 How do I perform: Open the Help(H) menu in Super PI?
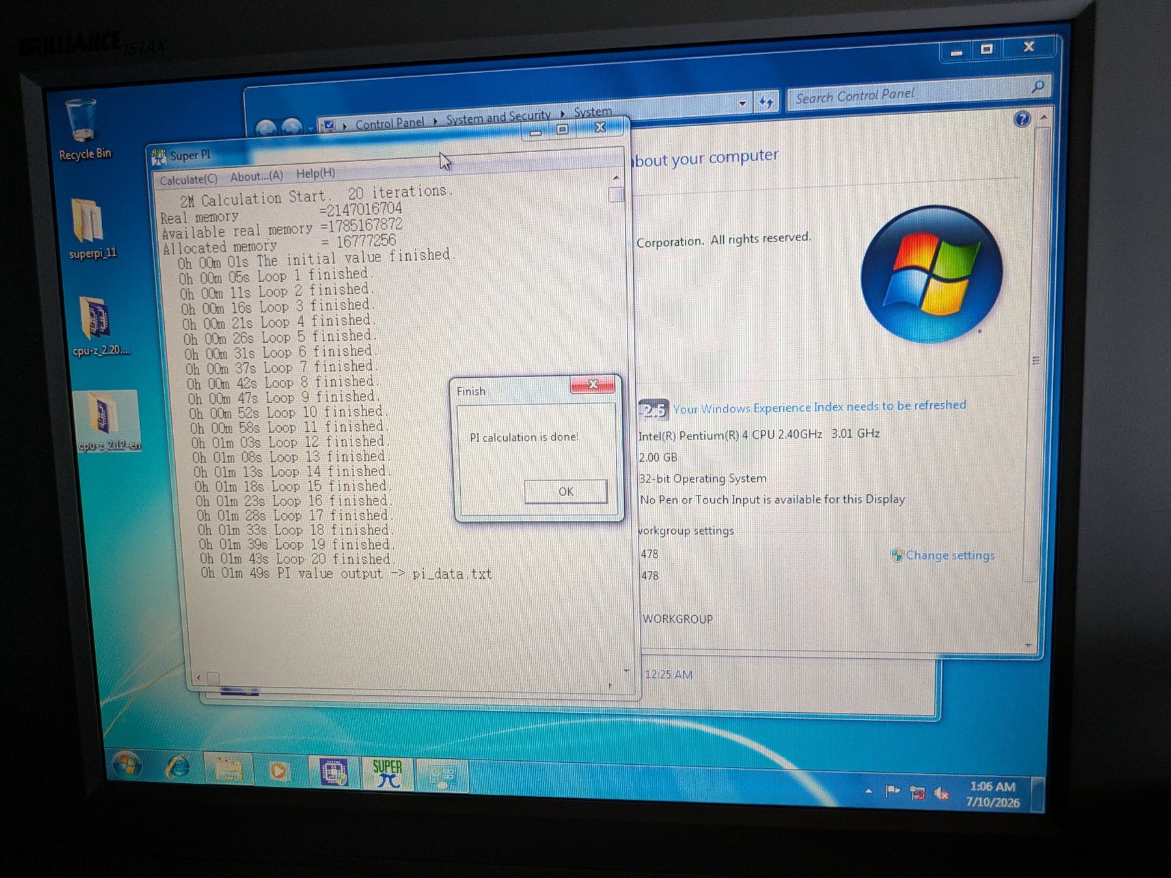click(x=316, y=173)
